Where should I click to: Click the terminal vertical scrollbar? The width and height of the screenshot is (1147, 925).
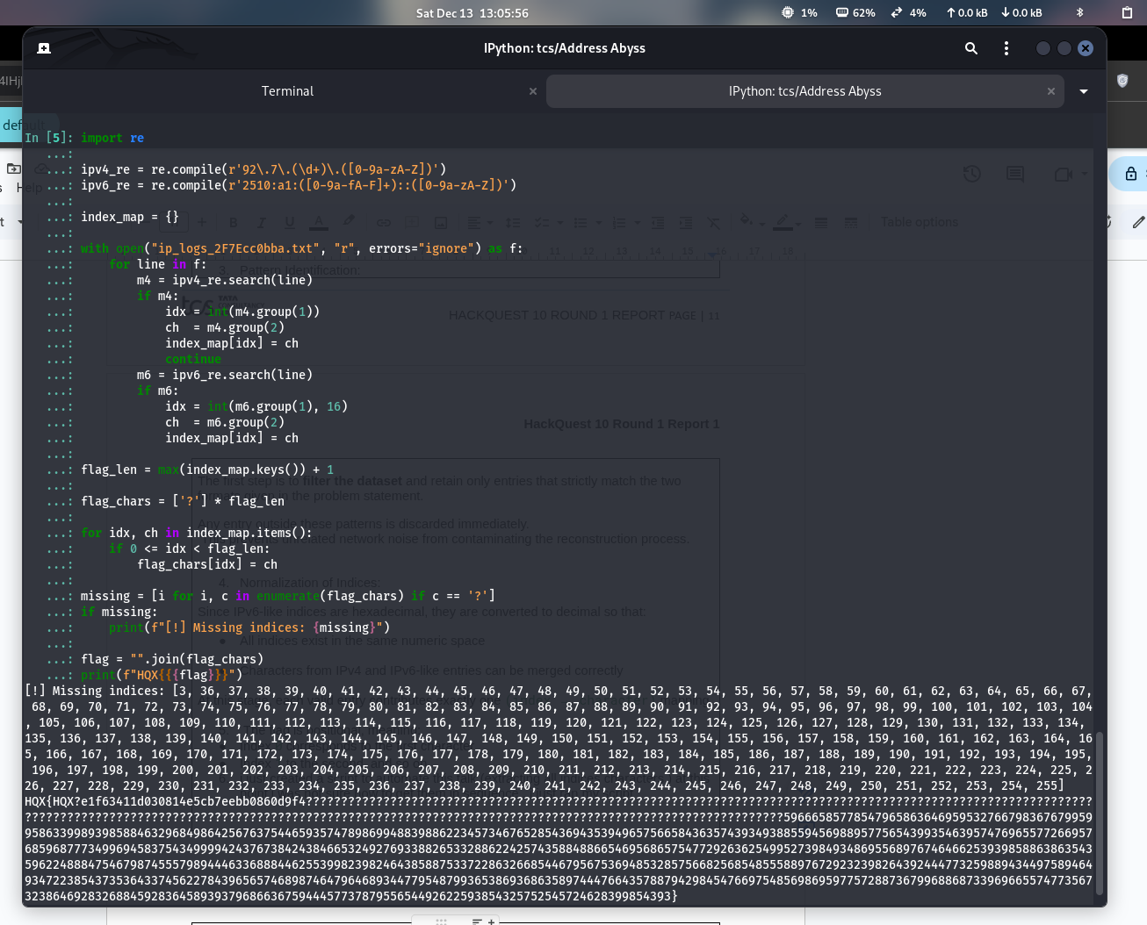point(1099,814)
